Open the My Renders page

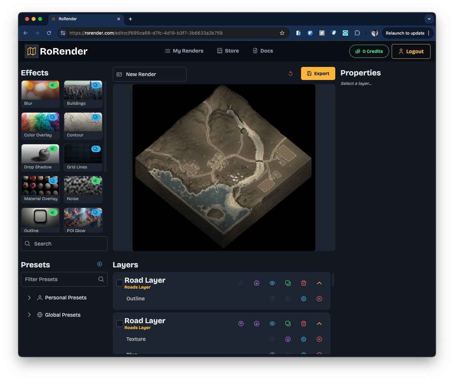coord(184,51)
